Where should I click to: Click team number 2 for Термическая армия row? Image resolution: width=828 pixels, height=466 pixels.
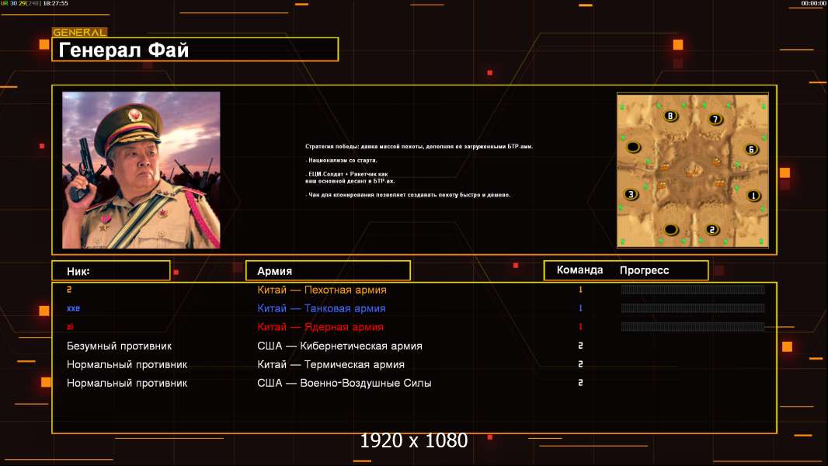(x=580, y=364)
